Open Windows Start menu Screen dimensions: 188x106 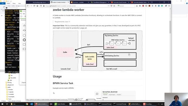click(2, 104)
